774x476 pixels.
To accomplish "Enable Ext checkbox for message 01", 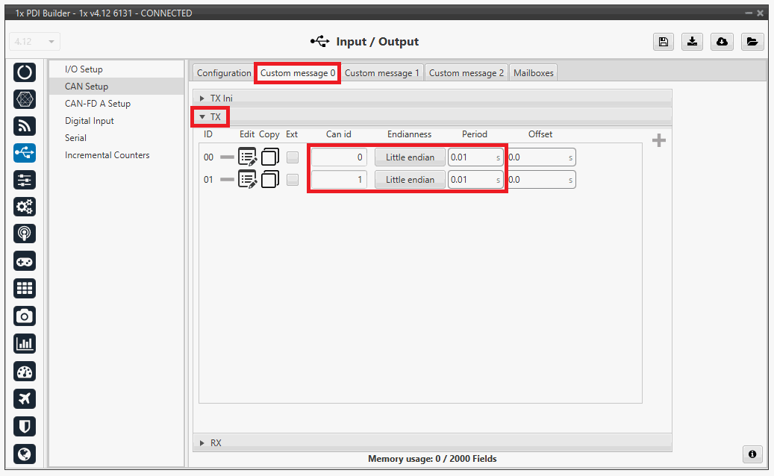I will [293, 180].
